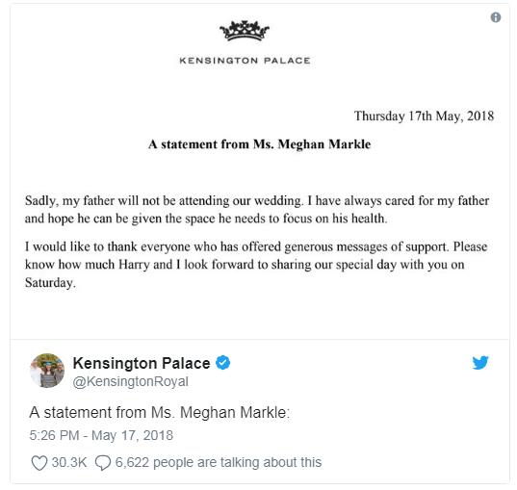This screenshot has width=517, height=490.
Task: Click the bold statement heading in the image
Action: point(260,144)
